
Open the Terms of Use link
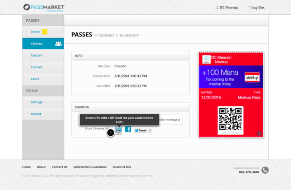click(122, 167)
